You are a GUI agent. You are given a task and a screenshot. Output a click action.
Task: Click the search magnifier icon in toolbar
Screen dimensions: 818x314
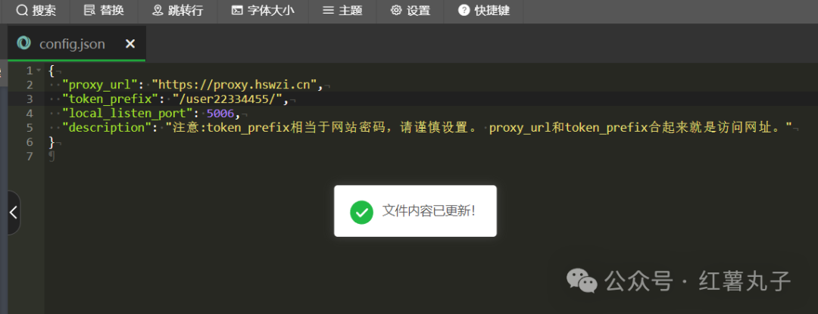click(21, 11)
